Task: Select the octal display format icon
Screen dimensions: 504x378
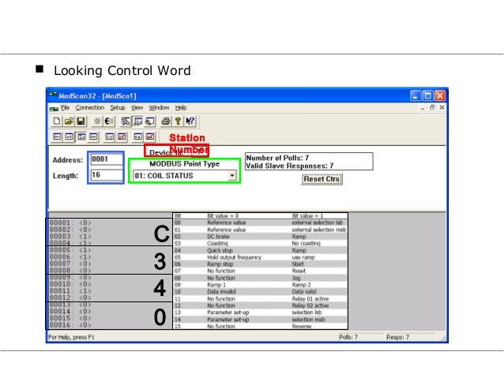Action: point(69,137)
